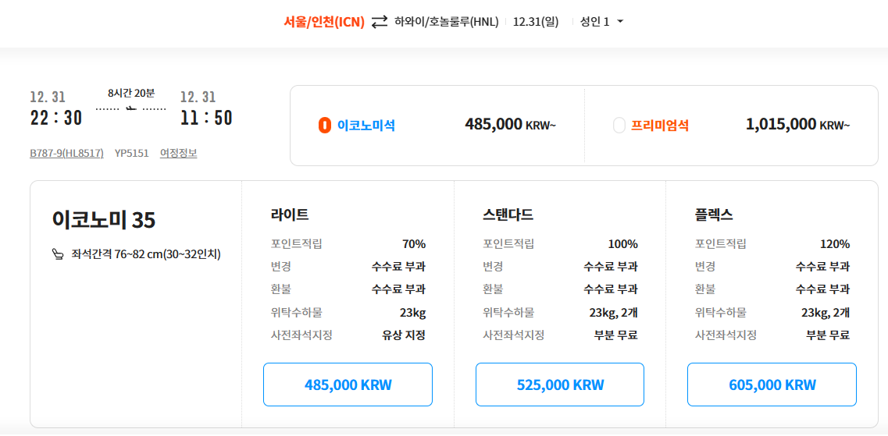This screenshot has height=436, width=888.
Task: Click the YP5151 flight number
Action: [x=131, y=154]
